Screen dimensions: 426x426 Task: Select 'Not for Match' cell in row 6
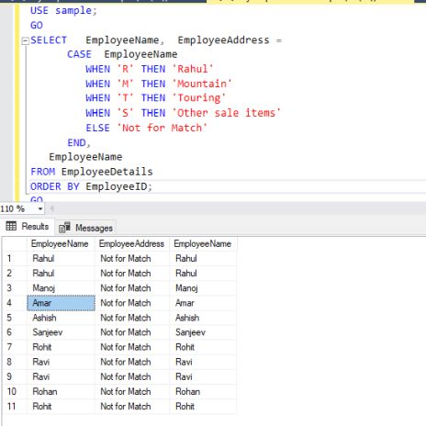point(132,332)
